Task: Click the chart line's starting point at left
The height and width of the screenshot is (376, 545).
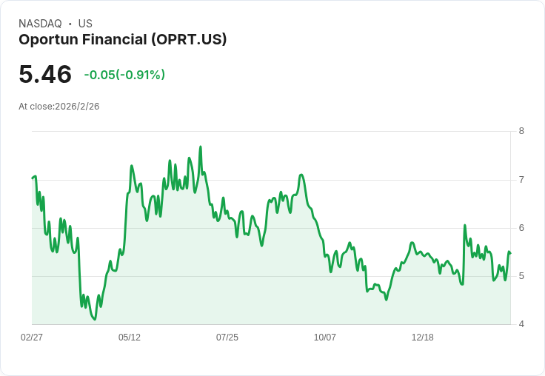Action: [33, 178]
